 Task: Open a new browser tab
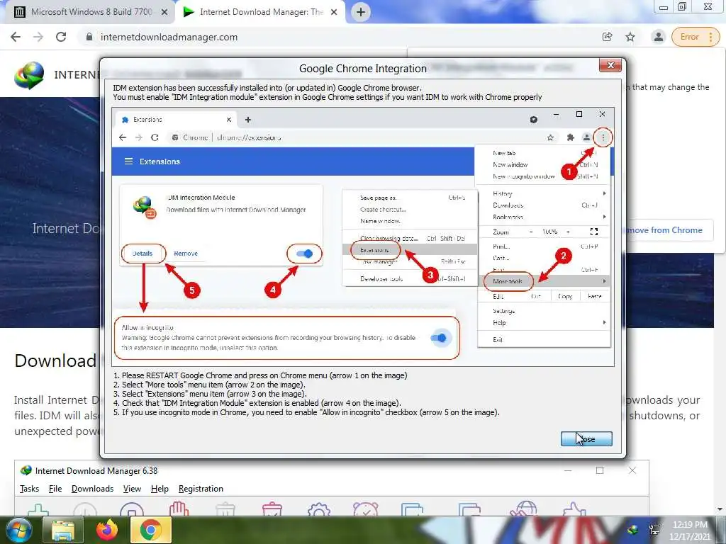point(361,13)
